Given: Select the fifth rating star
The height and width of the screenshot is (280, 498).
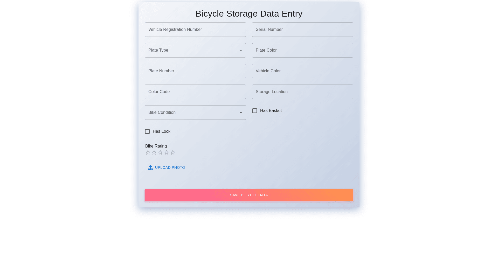Looking at the screenshot, I should [x=173, y=152].
